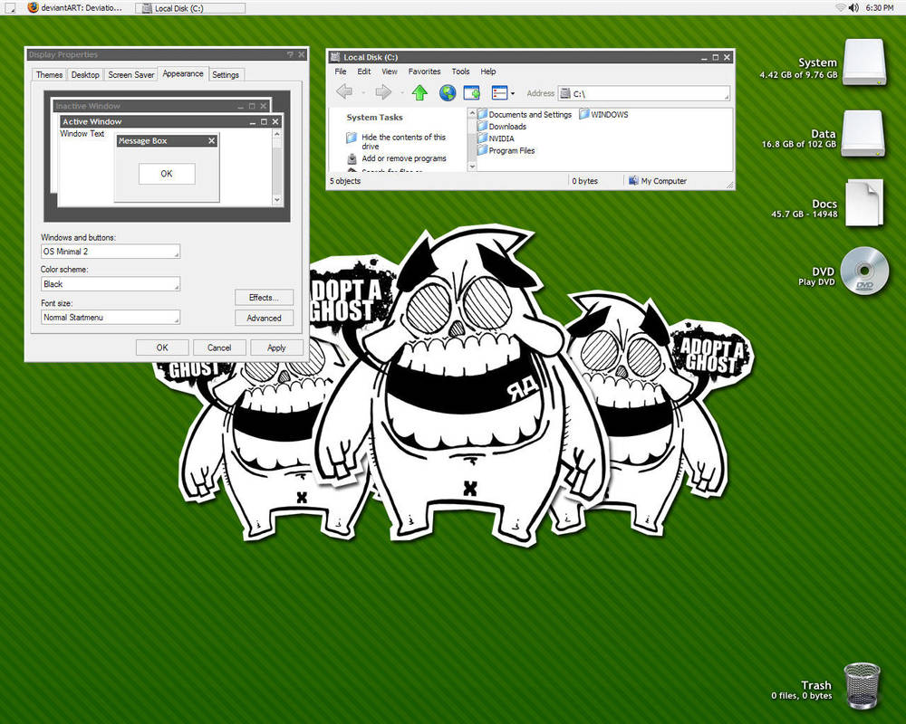Screen dimensions: 906x724
Task: Open the Font size dropdown list
Action: click(x=111, y=318)
